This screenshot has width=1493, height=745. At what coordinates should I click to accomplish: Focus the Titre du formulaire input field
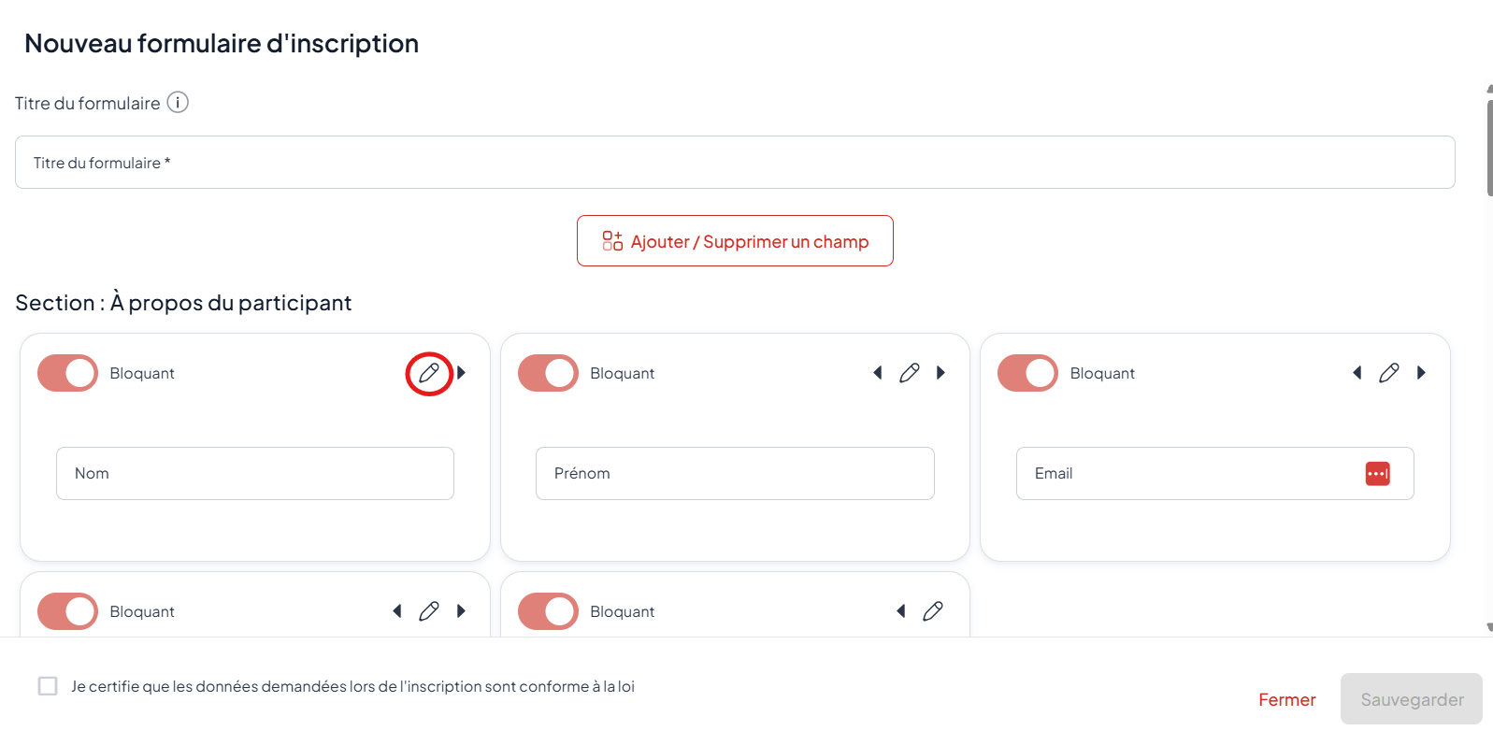click(735, 163)
